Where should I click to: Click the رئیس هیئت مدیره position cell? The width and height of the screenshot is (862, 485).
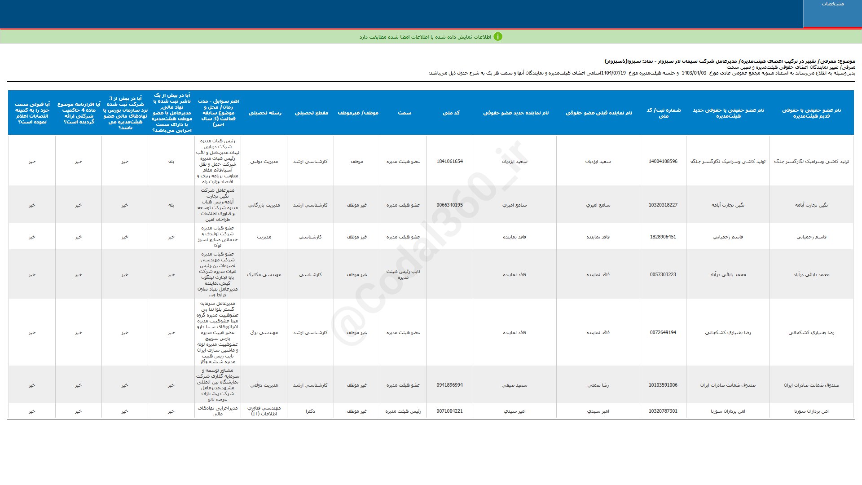(403, 411)
